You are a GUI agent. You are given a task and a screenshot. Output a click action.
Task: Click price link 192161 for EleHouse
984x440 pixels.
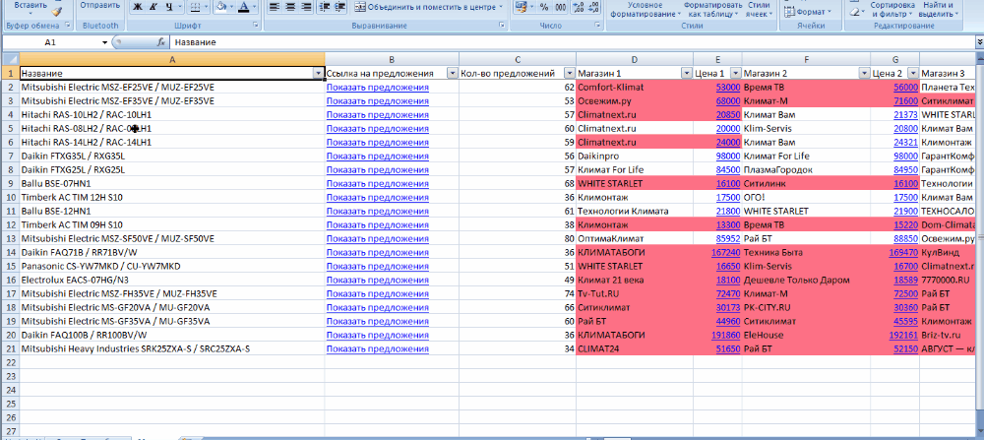pos(904,336)
